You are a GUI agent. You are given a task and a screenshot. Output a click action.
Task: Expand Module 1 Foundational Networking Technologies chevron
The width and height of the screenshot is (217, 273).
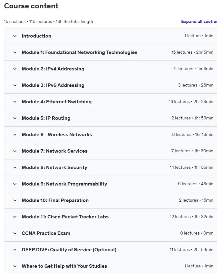(x=15, y=52)
